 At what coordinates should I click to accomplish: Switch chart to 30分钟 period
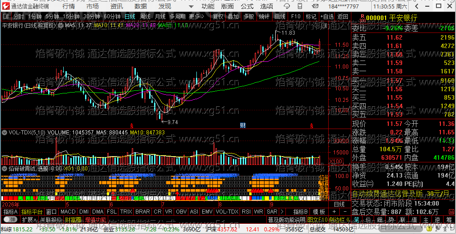[x=92, y=16]
